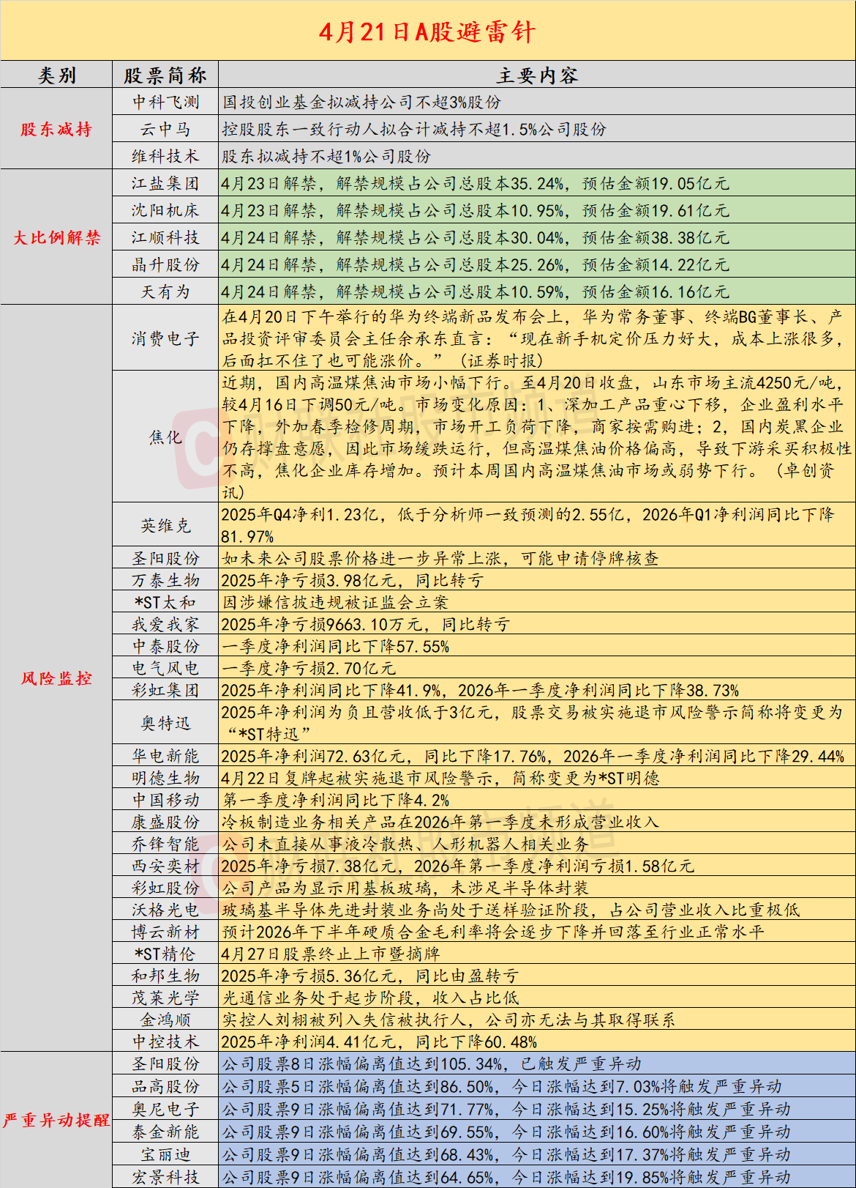Select the 焦化 market description text

[536, 437]
